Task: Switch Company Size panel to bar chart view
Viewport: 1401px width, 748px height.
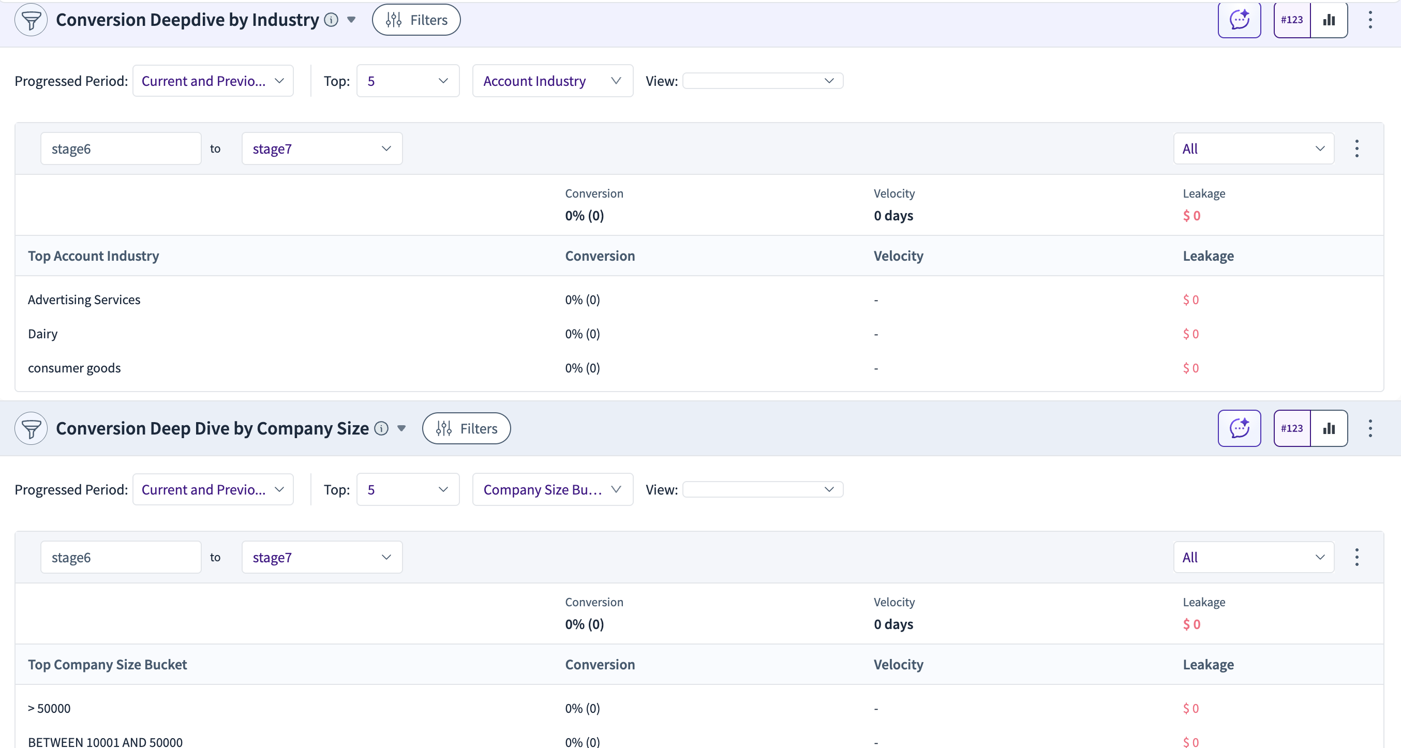Action: click(1329, 428)
